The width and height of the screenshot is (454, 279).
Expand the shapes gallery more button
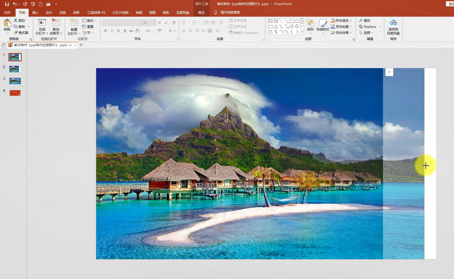(302, 32)
